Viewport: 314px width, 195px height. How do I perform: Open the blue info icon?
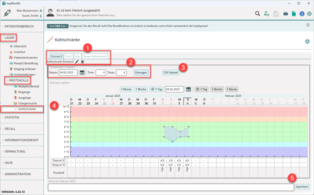tap(302, 14)
